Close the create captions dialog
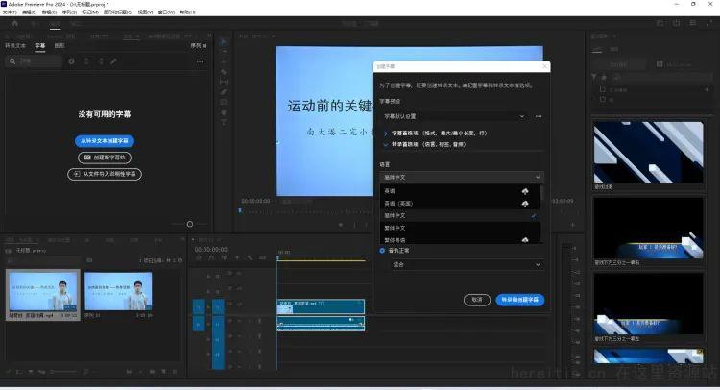 point(545,66)
